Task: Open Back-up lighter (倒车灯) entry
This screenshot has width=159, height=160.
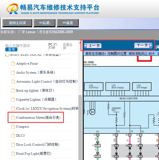Action: point(35,90)
